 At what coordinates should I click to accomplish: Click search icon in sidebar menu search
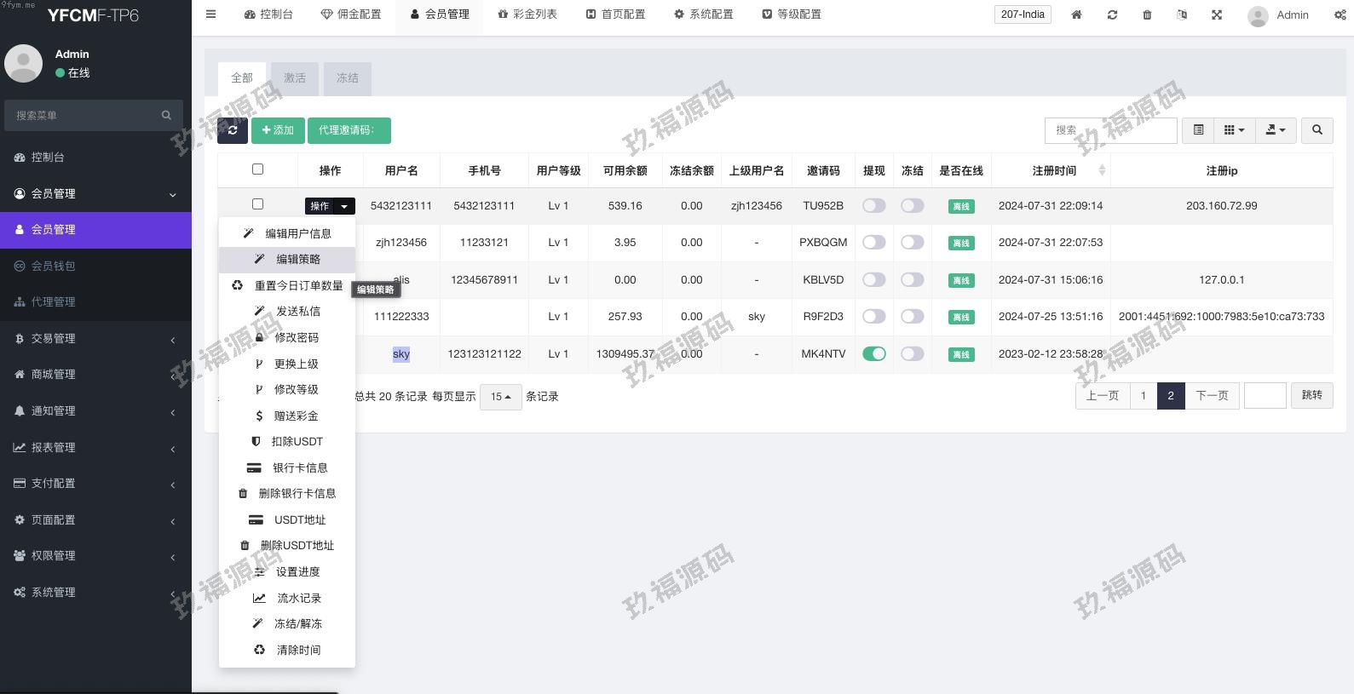pyautogui.click(x=166, y=115)
